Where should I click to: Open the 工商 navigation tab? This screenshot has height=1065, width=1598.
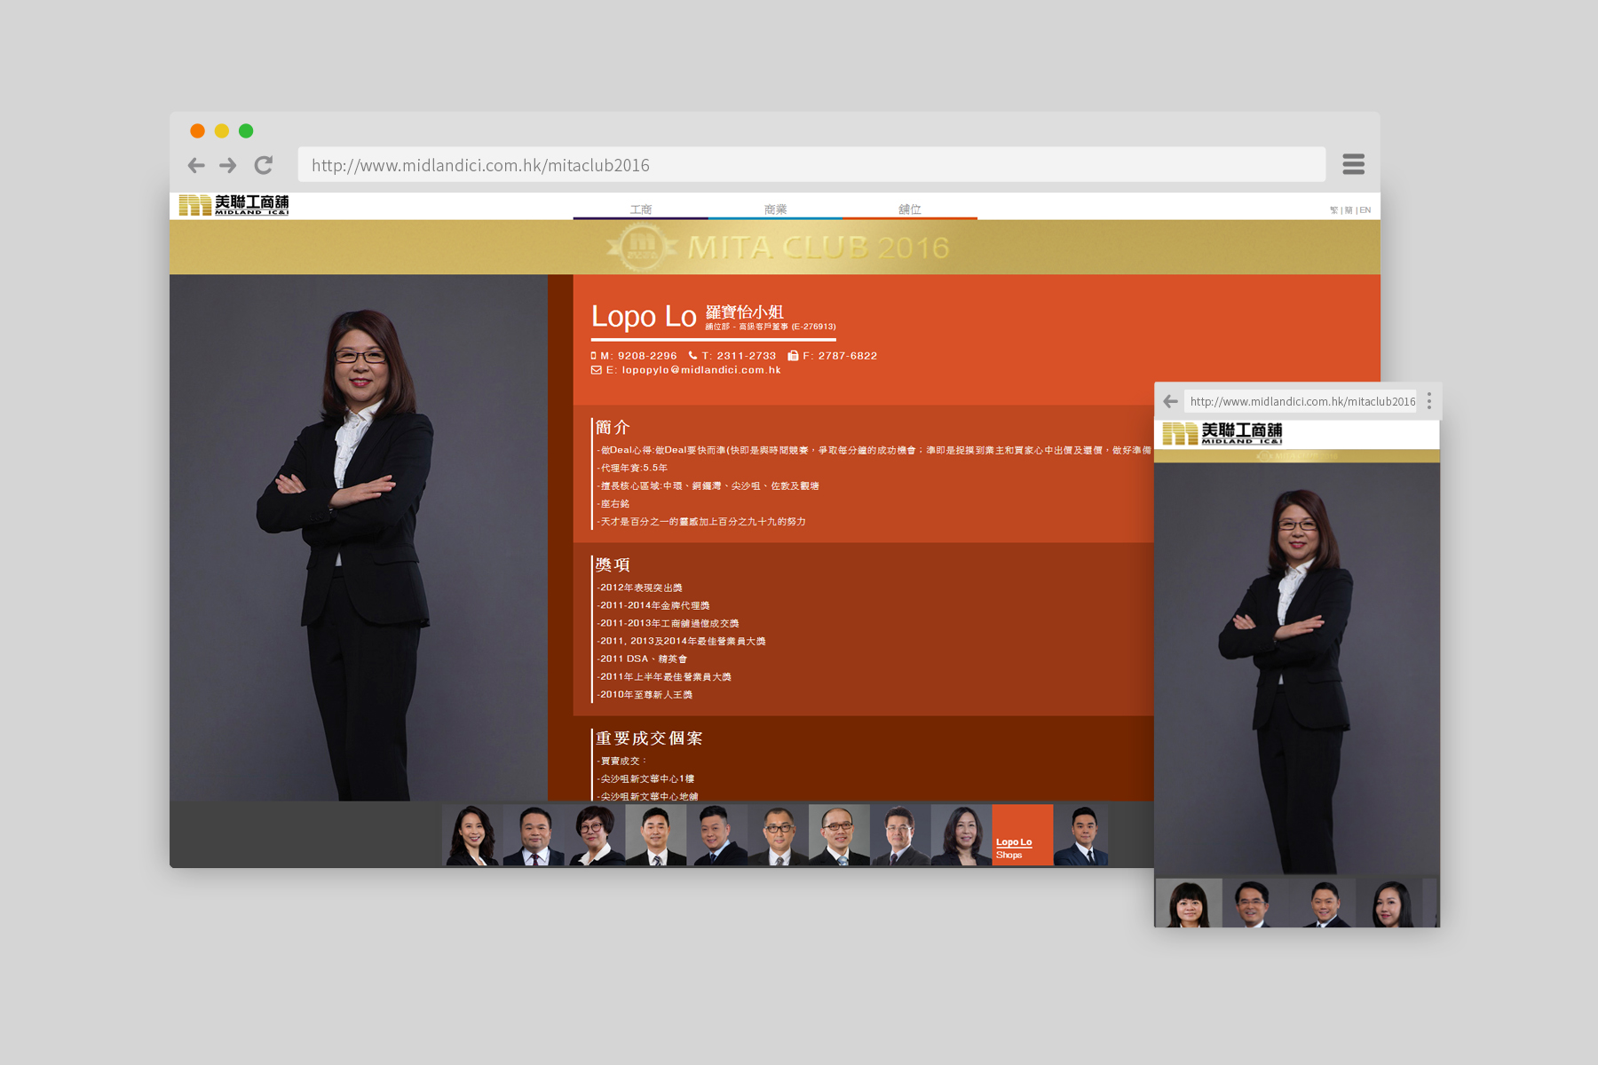[641, 209]
